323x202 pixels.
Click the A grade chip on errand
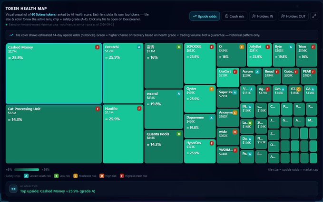pos(179,93)
